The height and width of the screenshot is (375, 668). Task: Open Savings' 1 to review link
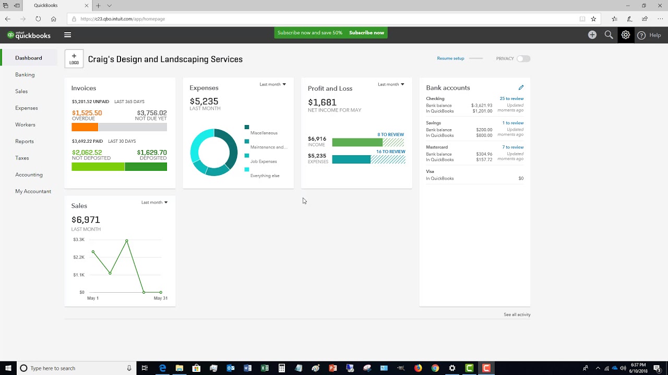point(513,123)
